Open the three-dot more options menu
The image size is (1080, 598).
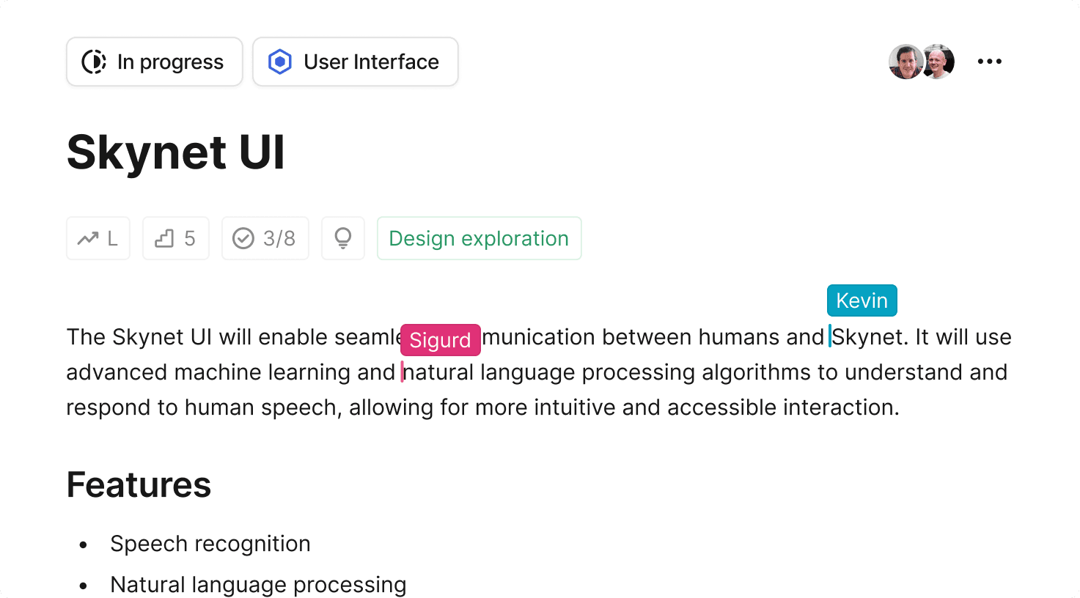coord(989,62)
